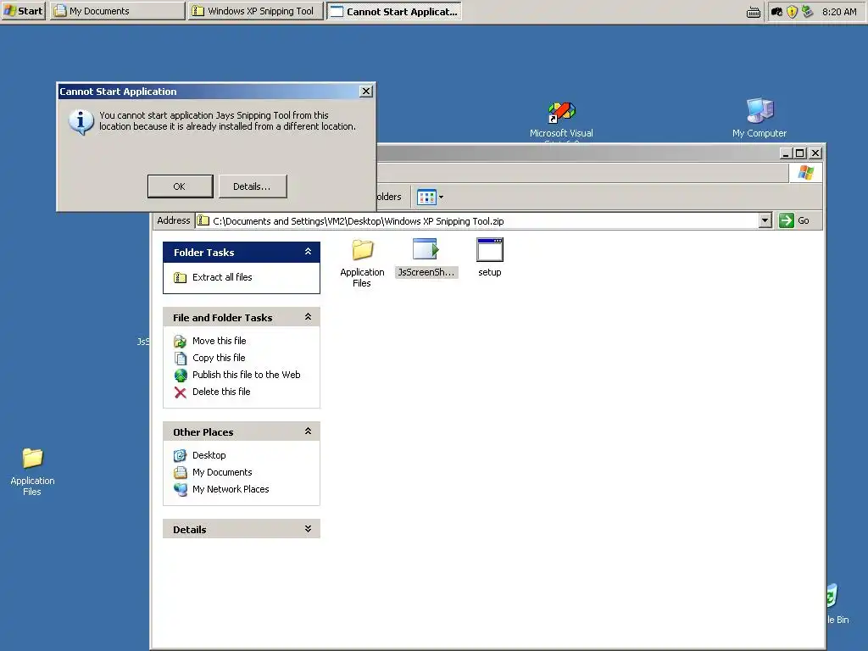Click Cannot Start Applicat... taskbar button

click(x=394, y=11)
